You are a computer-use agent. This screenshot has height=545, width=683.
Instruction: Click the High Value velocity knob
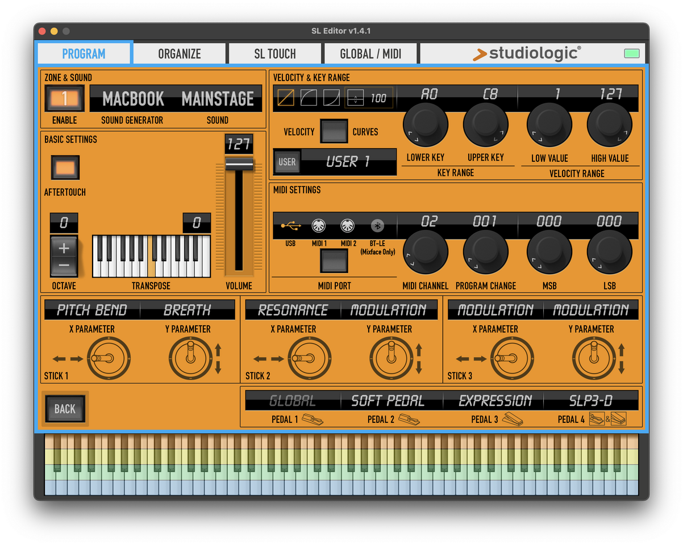(x=610, y=125)
